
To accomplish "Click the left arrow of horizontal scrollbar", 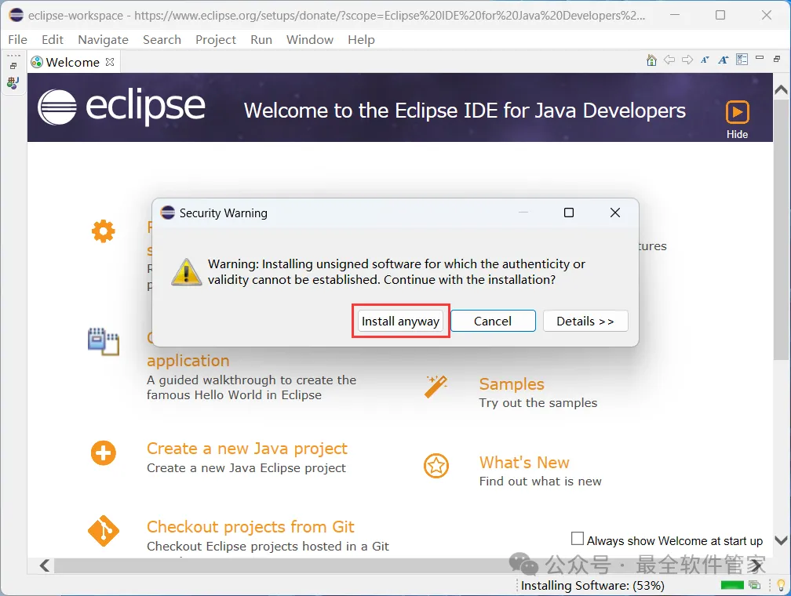I will click(x=45, y=565).
